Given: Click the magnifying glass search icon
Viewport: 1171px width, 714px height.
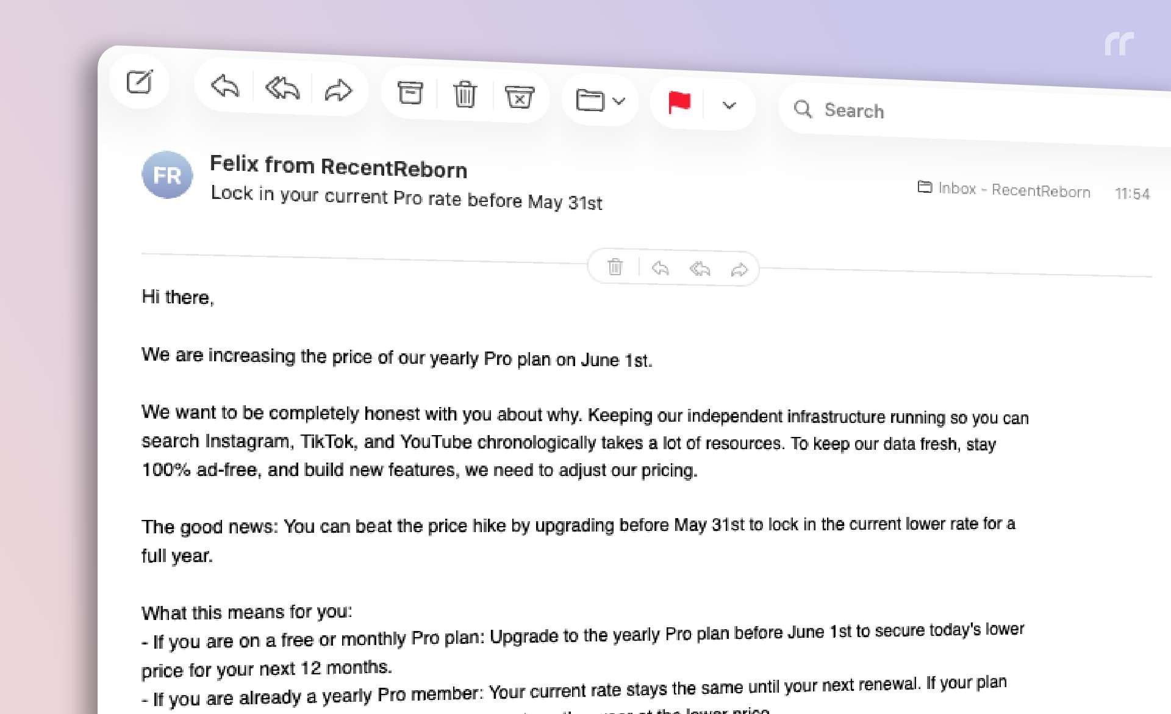Looking at the screenshot, I should pos(803,109).
